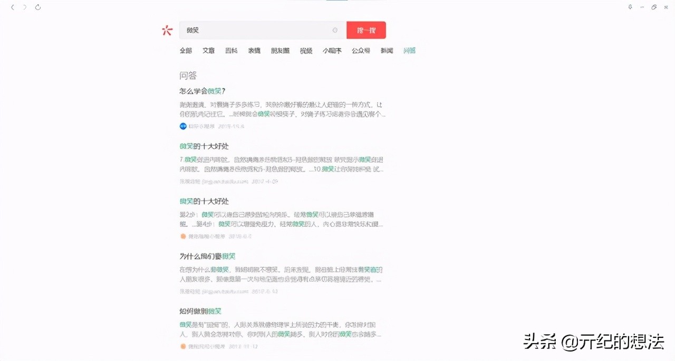Viewport: 675px width, 361px height.
Task: Go back using the back arrow icon
Action: tap(12, 7)
